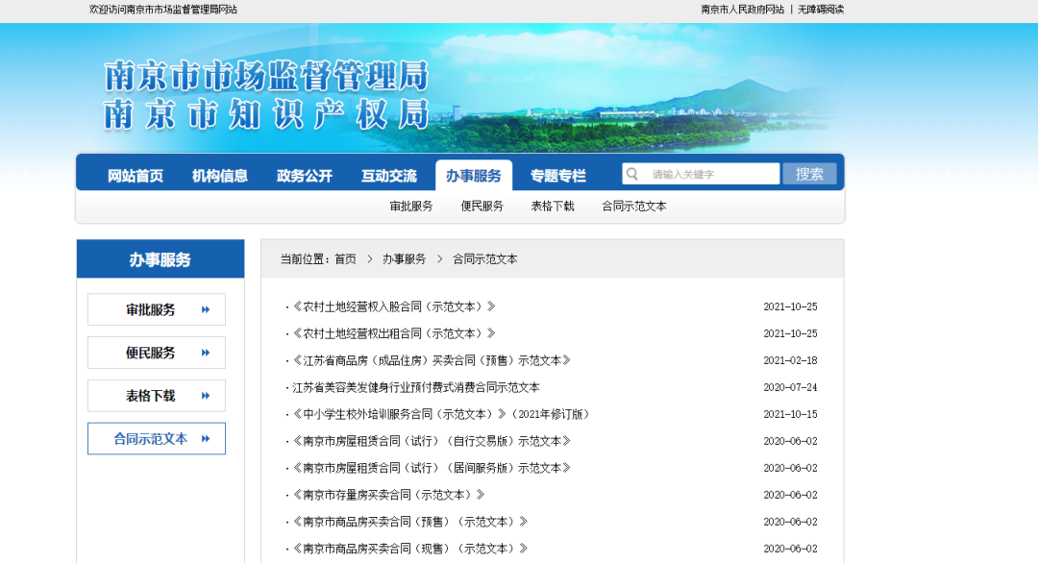The image size is (1038, 563).
Task: Open 《南京市房屋租赁合同（试行）（居间服务版）示范文本》
Action: (432, 468)
